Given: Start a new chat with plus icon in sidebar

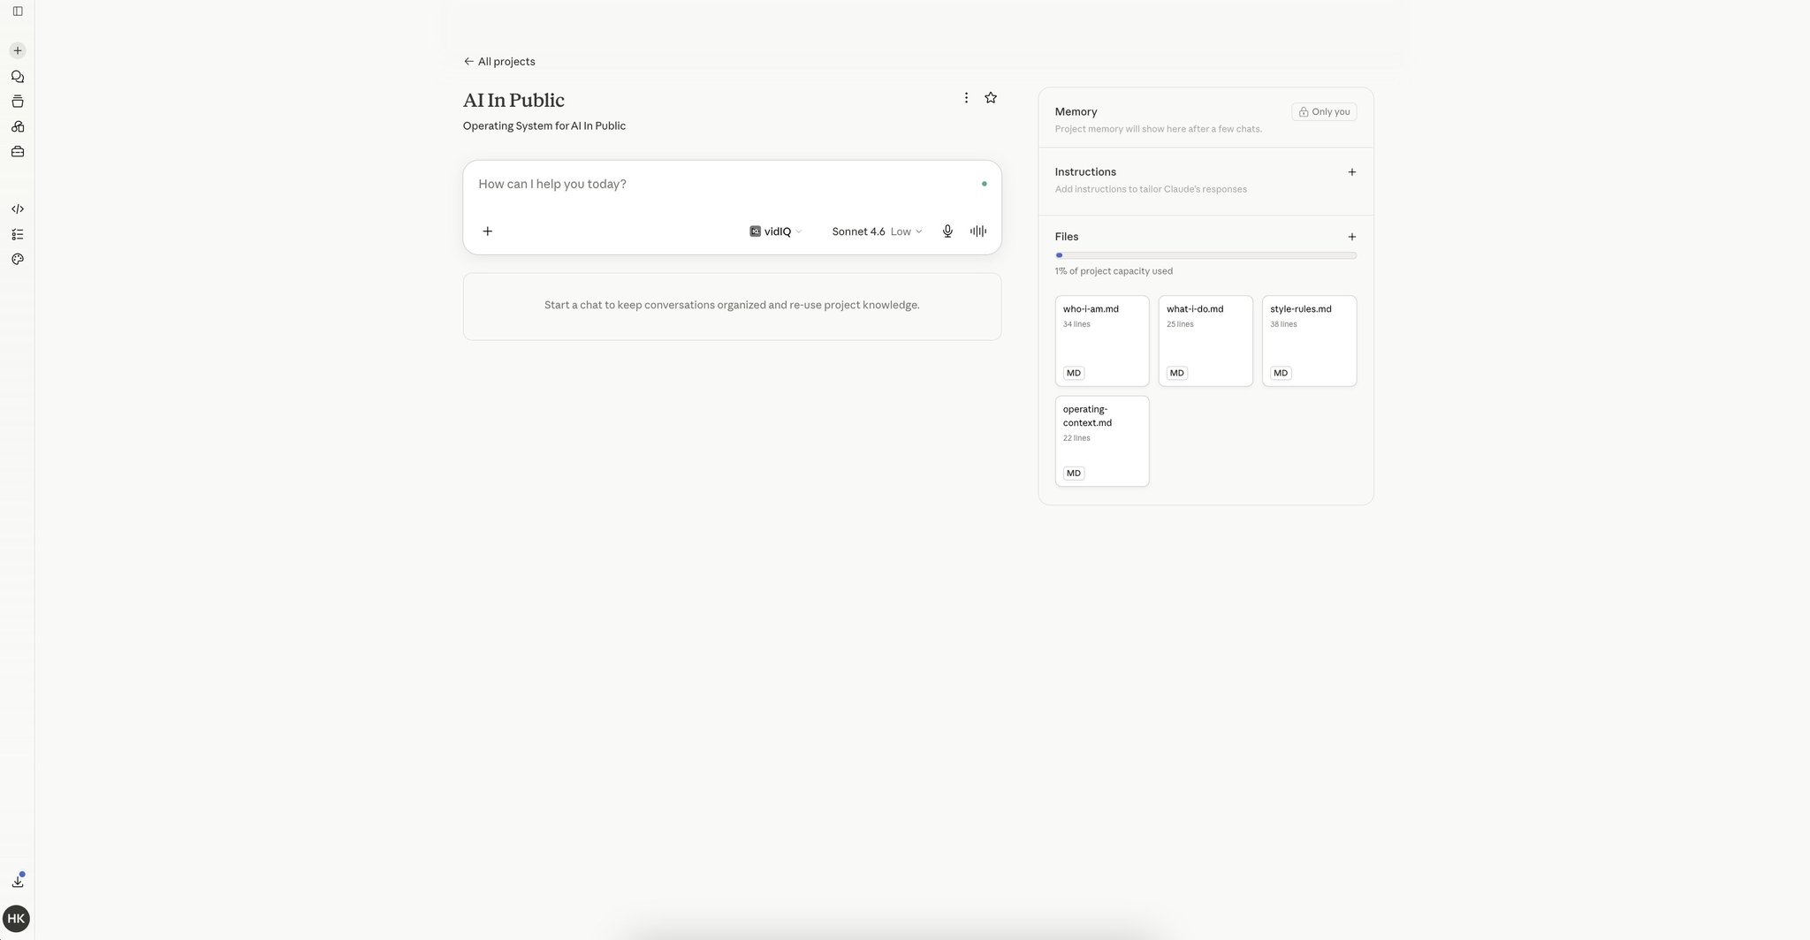Looking at the screenshot, I should 17,50.
